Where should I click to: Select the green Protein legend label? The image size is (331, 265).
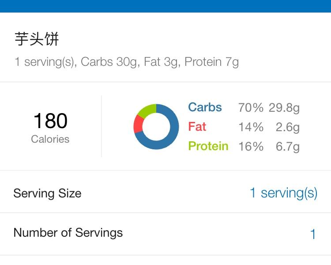click(x=208, y=146)
